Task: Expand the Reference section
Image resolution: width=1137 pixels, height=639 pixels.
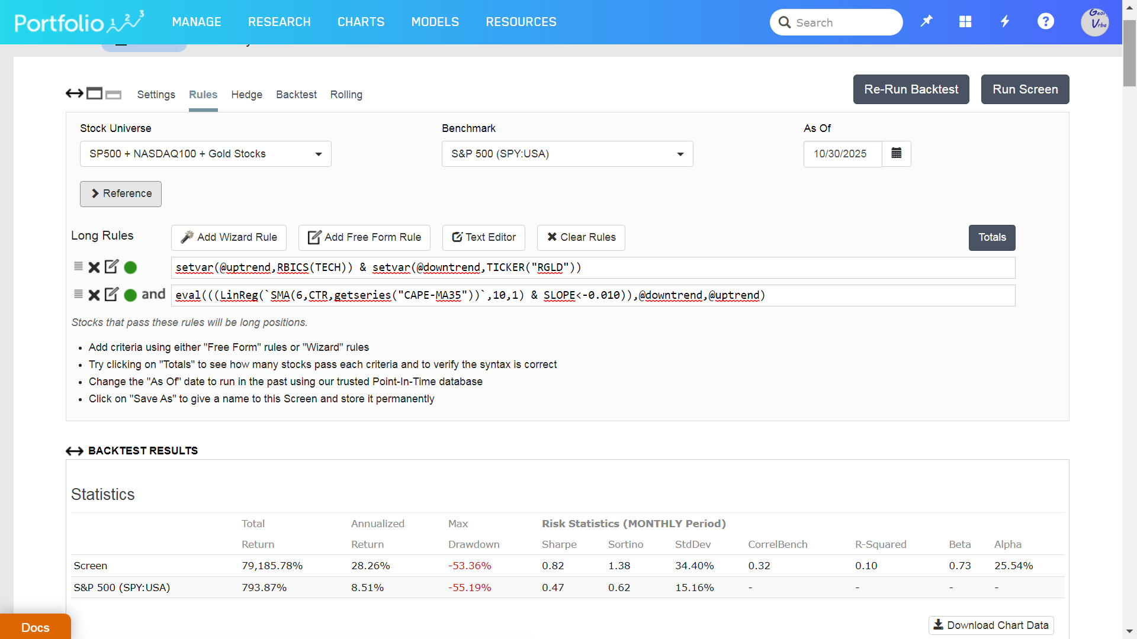Action: pos(121,194)
